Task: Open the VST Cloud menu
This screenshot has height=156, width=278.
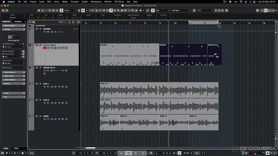Action: pos(119,2)
